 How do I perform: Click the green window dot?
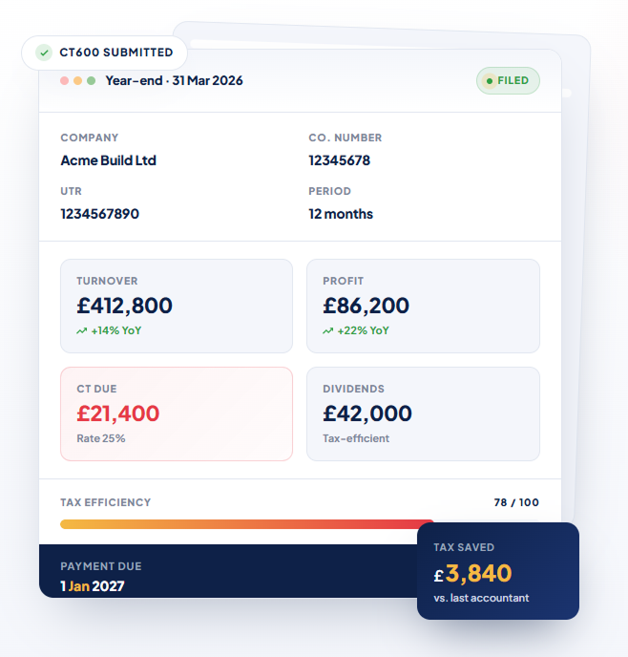coord(91,80)
